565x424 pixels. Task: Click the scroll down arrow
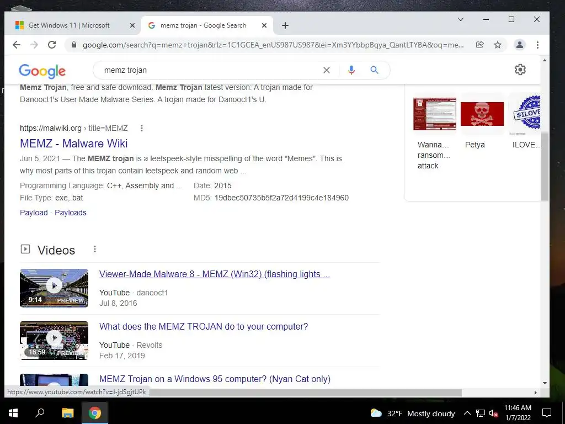click(x=545, y=383)
